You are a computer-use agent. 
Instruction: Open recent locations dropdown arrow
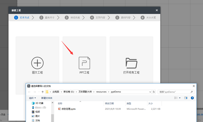pyautogui.click(x=39, y=92)
